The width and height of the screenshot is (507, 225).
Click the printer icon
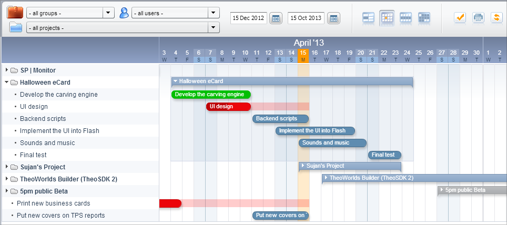[478, 17]
